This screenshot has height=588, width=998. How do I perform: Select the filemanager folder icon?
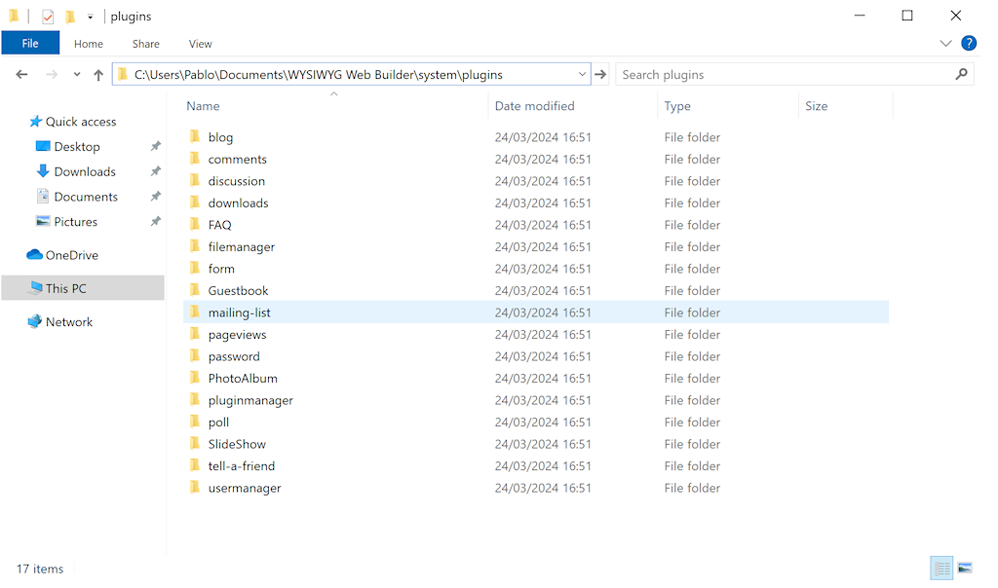(195, 246)
